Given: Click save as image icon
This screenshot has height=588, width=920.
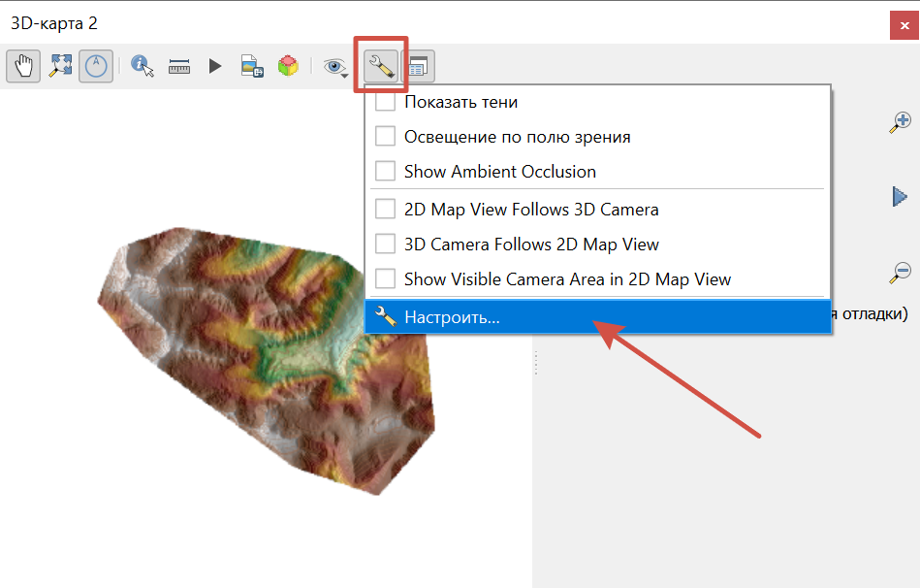Looking at the screenshot, I should pyautogui.click(x=252, y=66).
